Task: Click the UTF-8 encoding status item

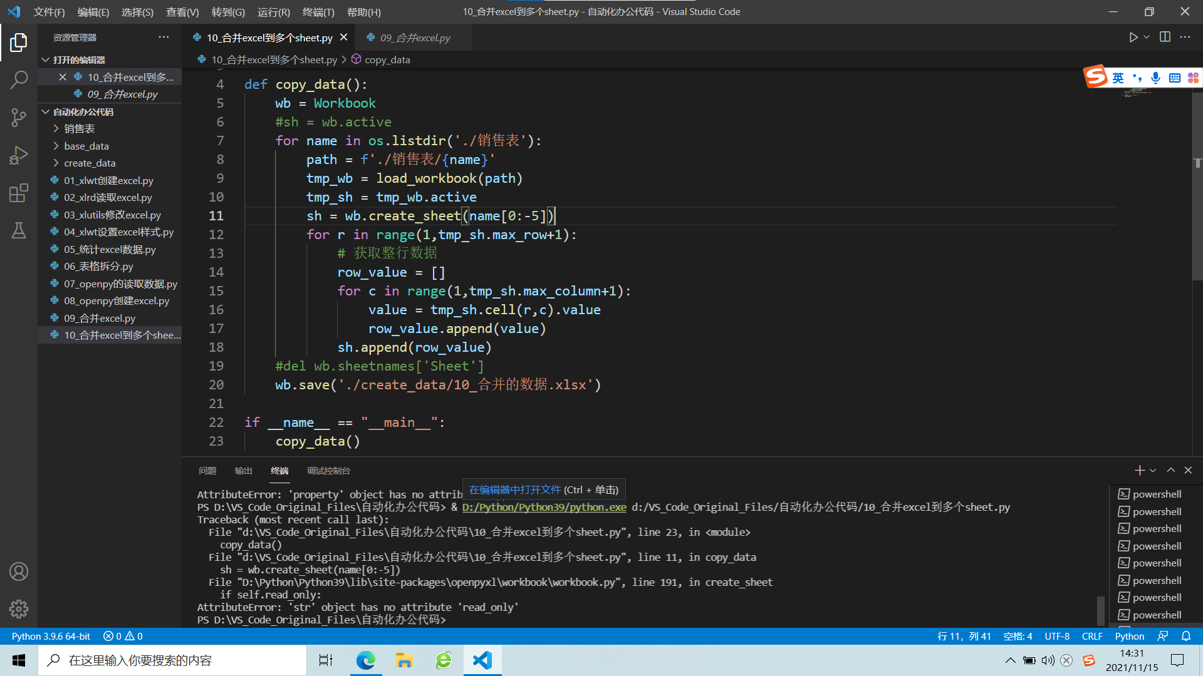Action: [1057, 636]
